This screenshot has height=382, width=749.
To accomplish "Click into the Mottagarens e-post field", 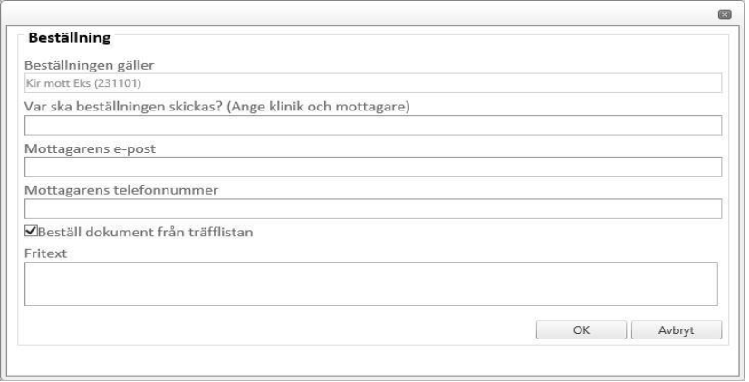I will click(x=372, y=167).
